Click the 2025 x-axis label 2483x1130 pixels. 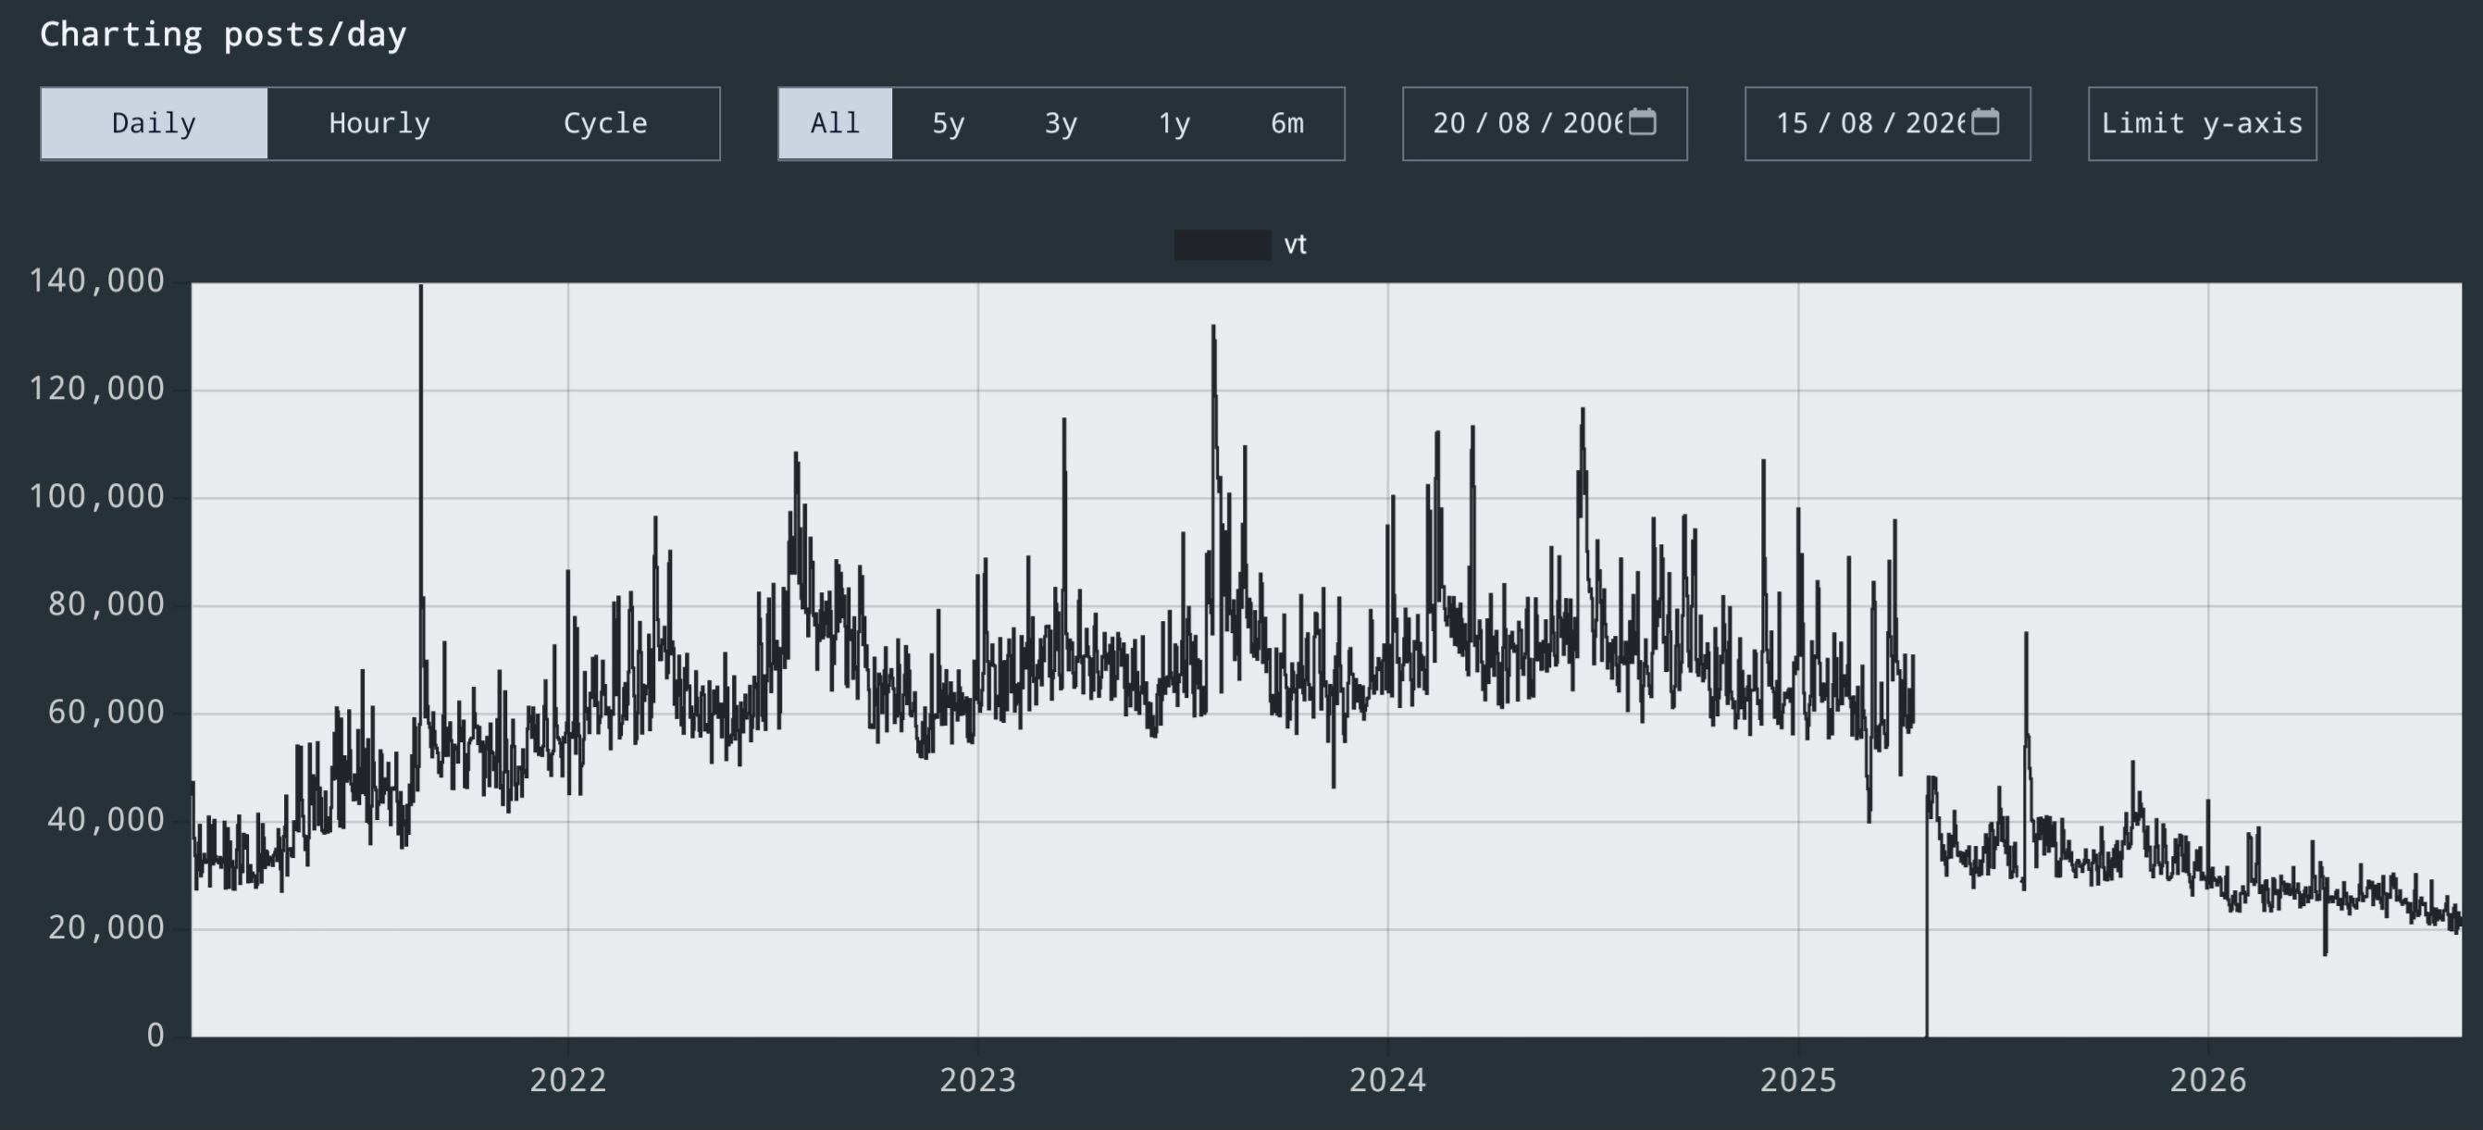1799,1080
